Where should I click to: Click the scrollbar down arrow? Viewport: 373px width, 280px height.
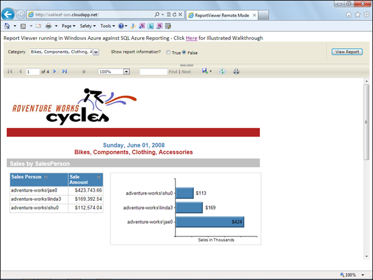point(367,256)
